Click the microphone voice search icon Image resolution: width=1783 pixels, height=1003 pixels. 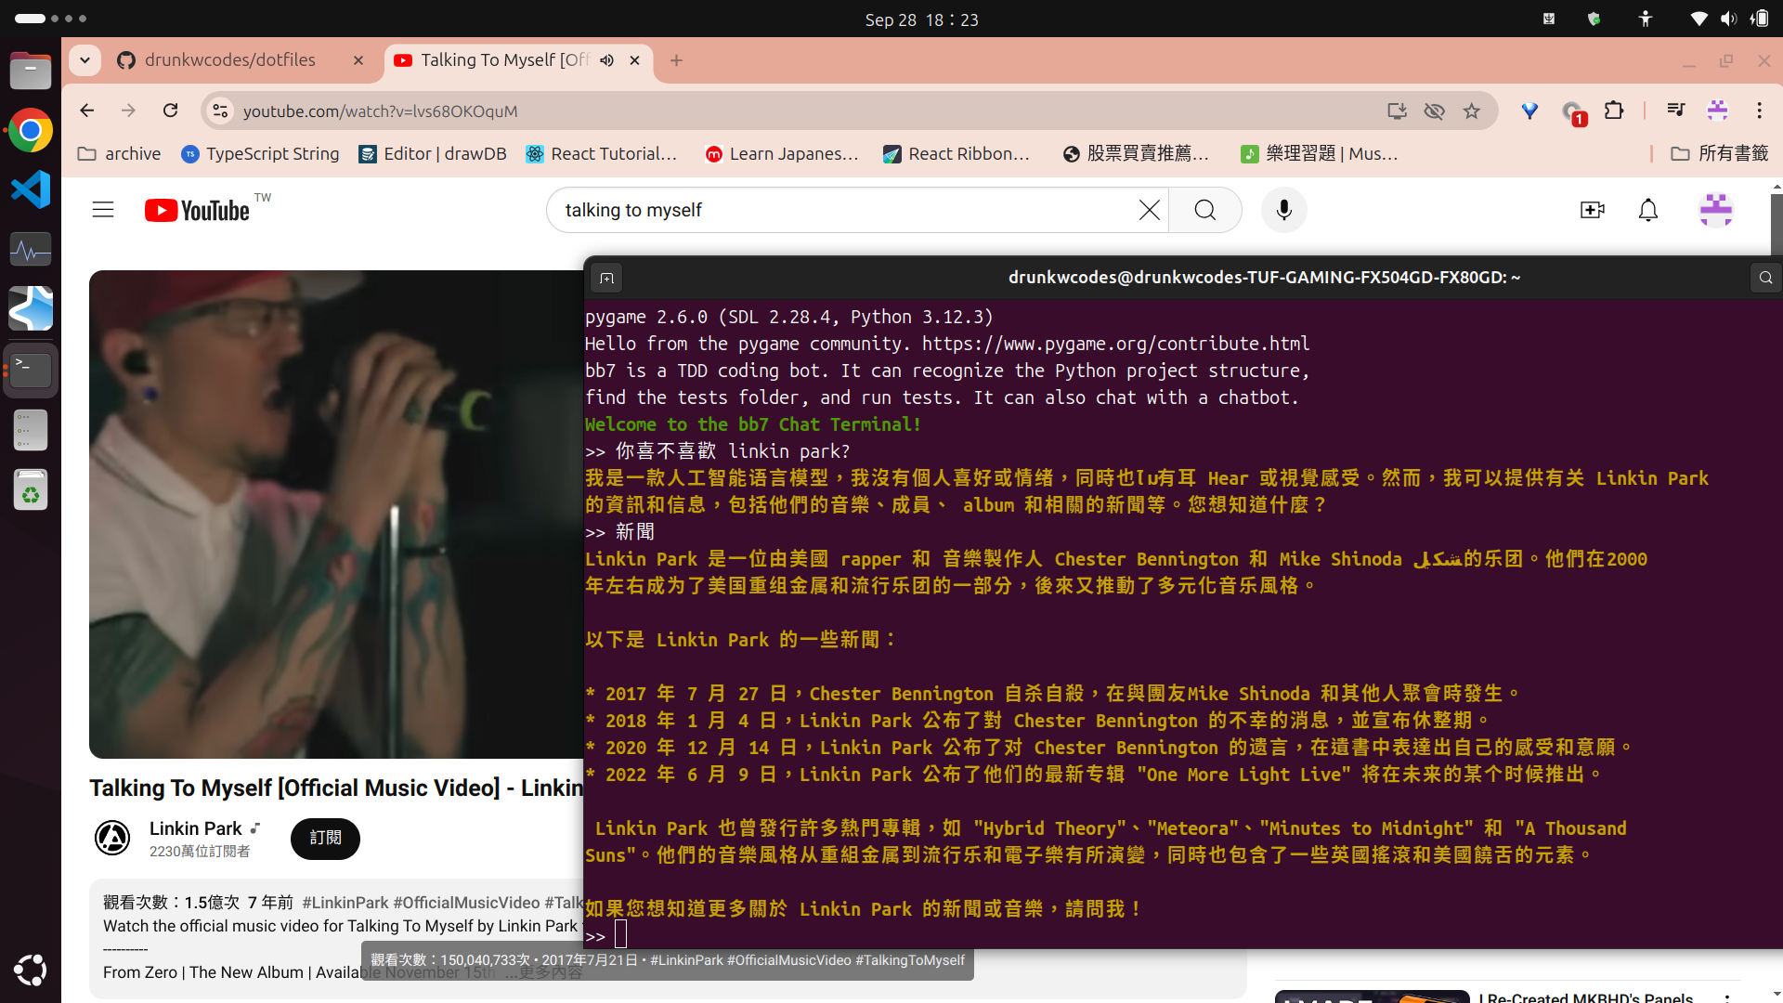(1283, 209)
